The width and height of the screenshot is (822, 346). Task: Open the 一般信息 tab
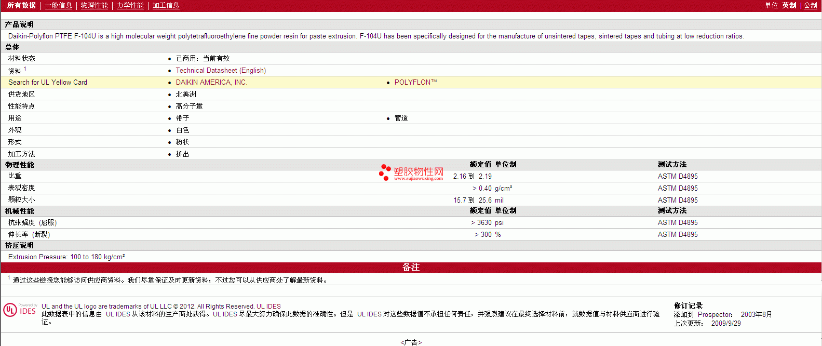(58, 5)
